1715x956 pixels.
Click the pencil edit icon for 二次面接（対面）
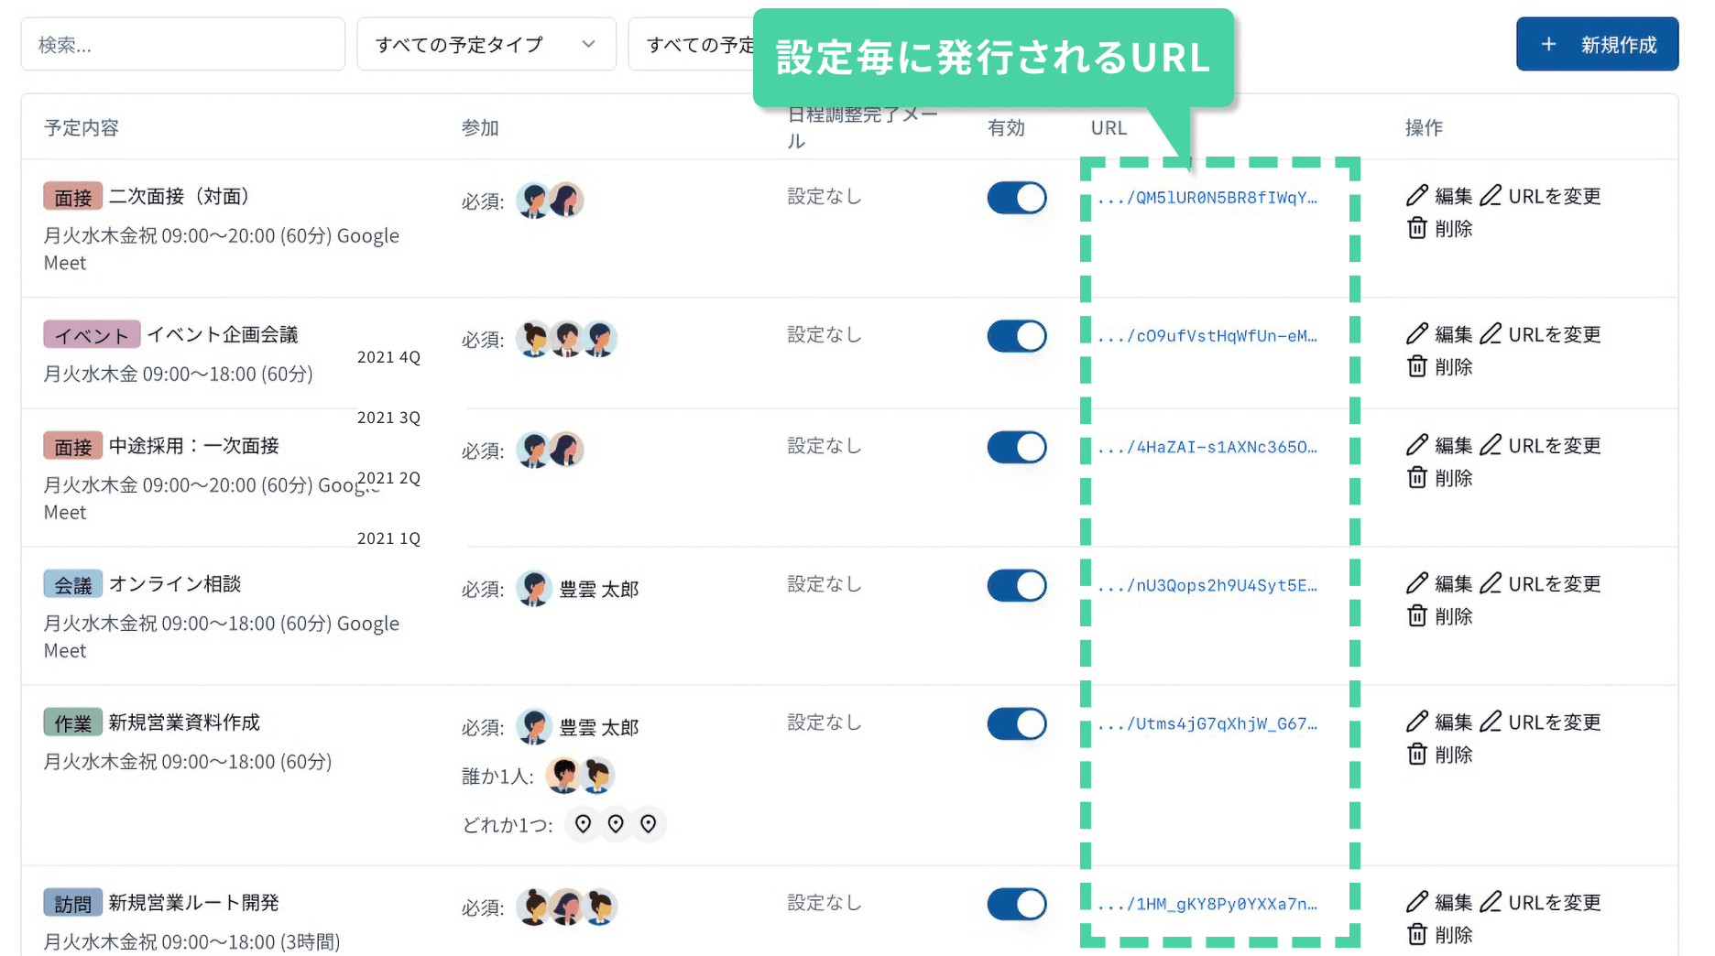[x=1417, y=195]
